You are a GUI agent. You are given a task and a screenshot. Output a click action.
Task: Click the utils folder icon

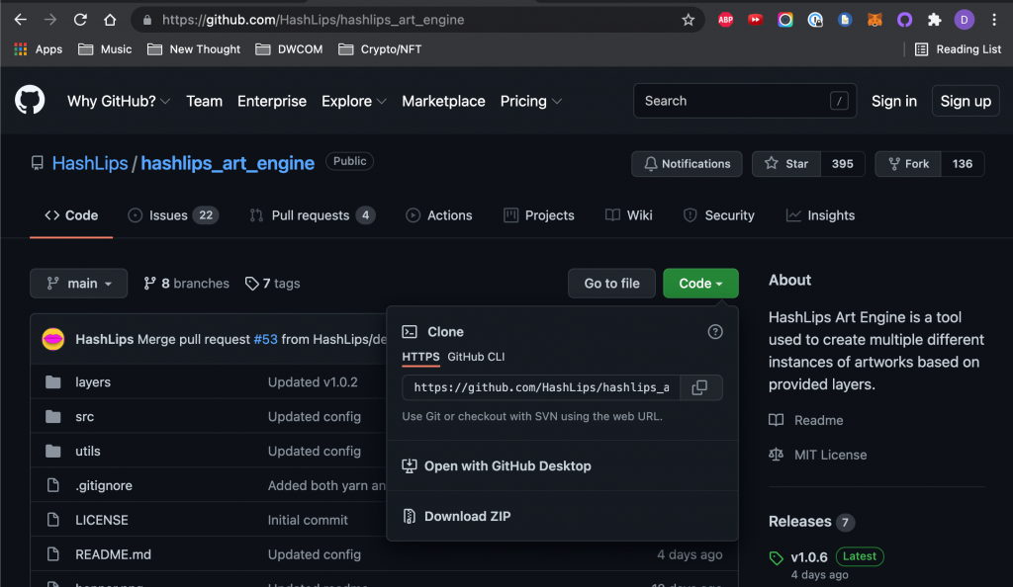[x=53, y=451]
